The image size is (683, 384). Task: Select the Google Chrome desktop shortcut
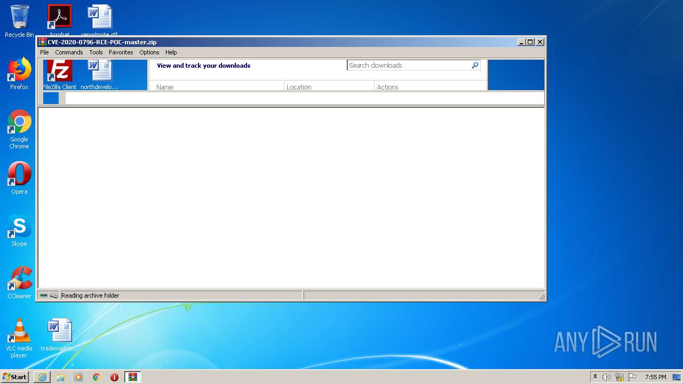coord(19,129)
